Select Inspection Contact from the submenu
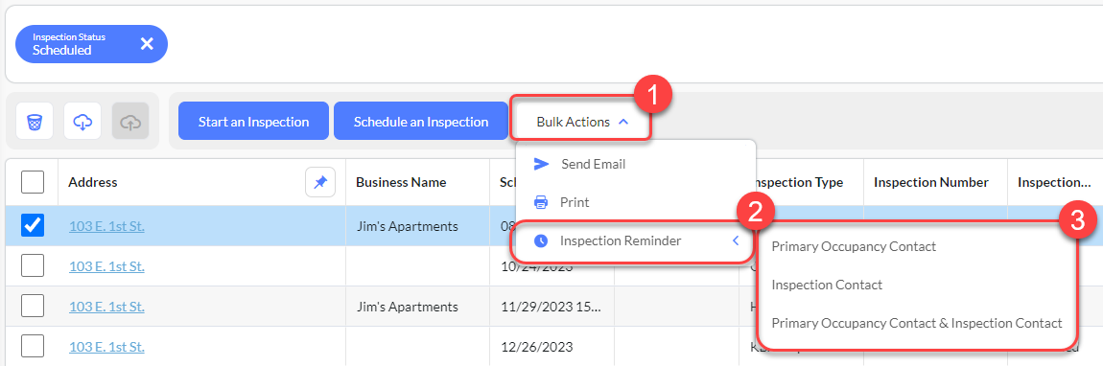Viewport: 1103px width, 366px height. (827, 286)
